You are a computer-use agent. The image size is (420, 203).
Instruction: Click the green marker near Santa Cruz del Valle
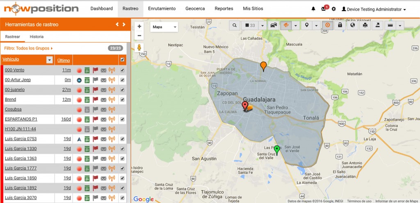[x=277, y=150]
